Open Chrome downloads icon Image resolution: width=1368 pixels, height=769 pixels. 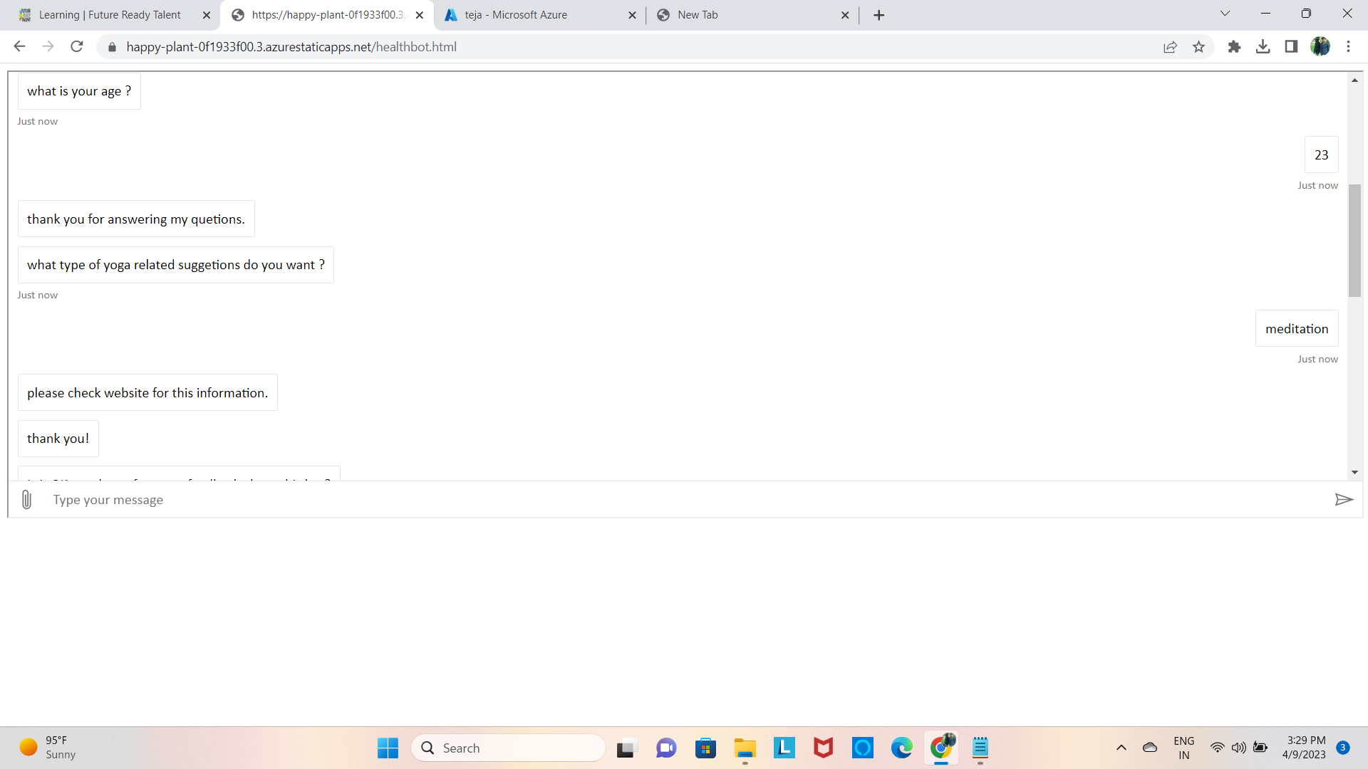(x=1263, y=47)
